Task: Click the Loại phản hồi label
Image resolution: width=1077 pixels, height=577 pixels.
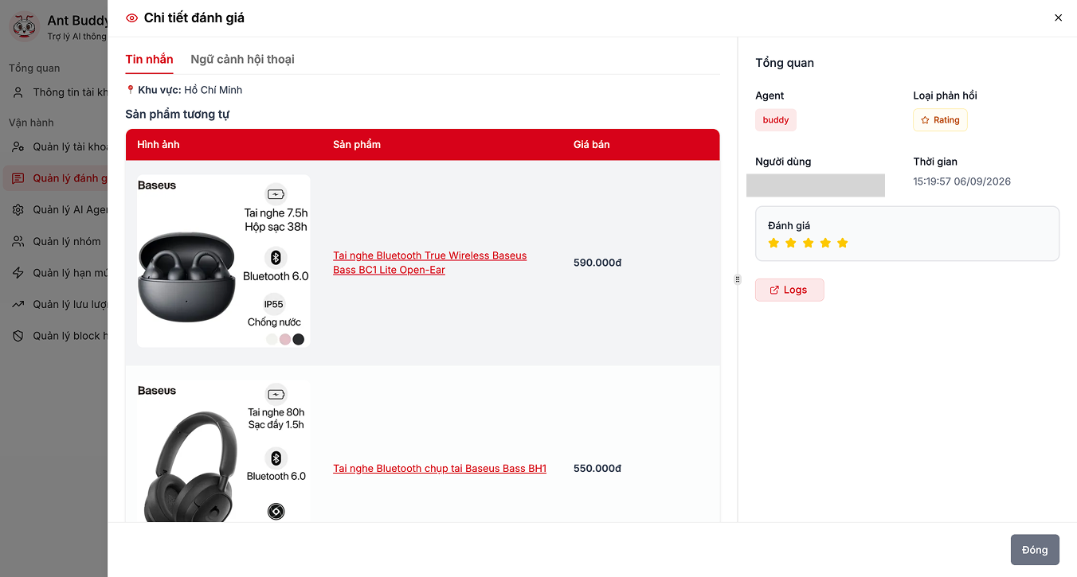Action: (945, 96)
